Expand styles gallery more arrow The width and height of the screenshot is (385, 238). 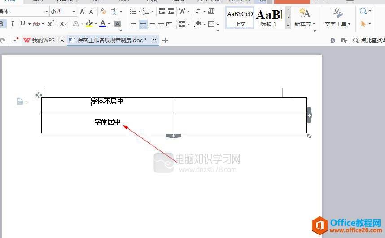pyautogui.click(x=289, y=25)
